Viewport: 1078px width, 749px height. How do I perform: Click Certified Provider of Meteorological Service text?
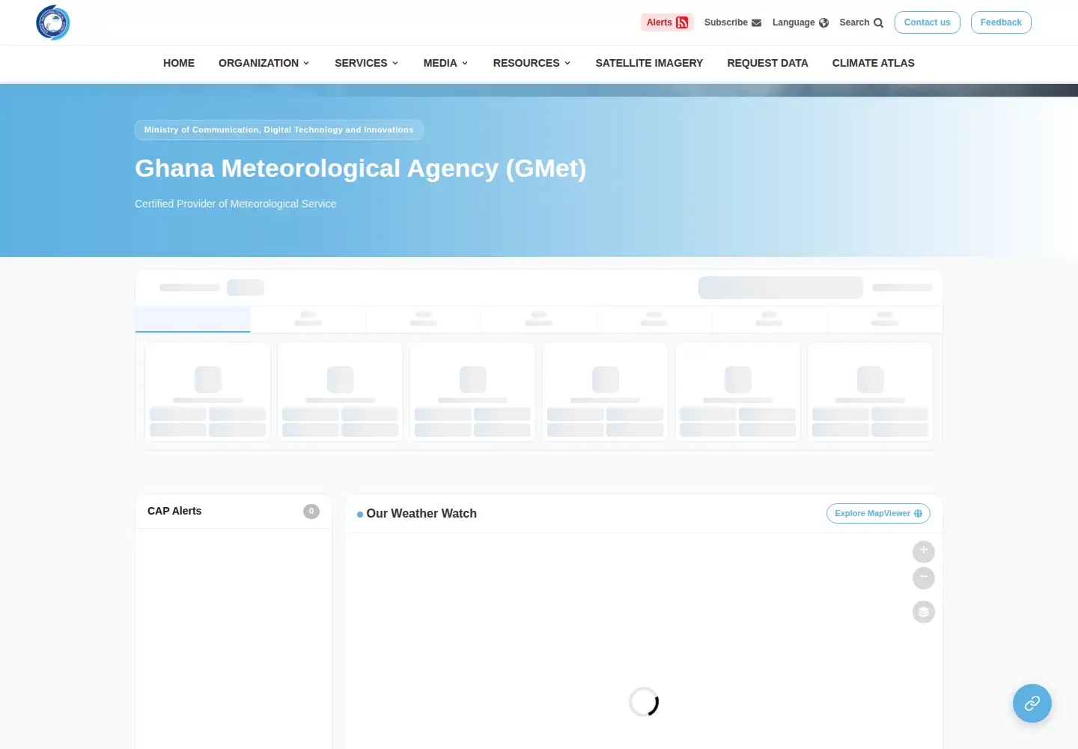pos(236,204)
